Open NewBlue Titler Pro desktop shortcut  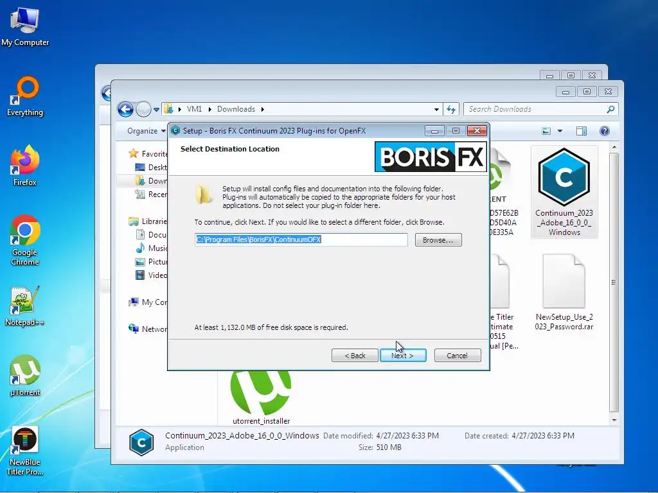tap(25, 451)
